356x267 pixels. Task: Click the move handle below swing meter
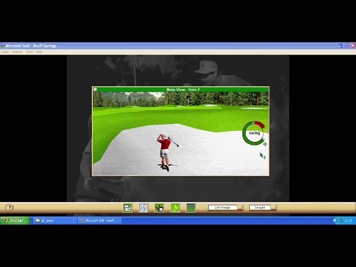pos(265,144)
